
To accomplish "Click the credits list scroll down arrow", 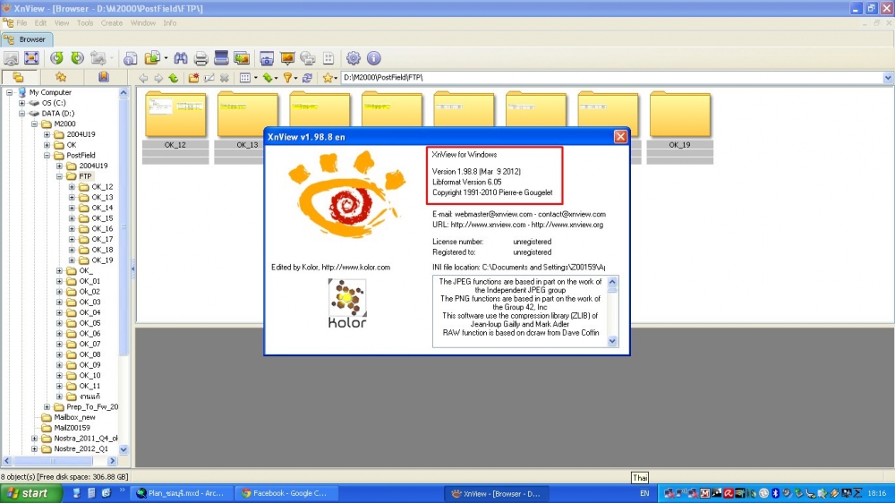I will [612, 341].
